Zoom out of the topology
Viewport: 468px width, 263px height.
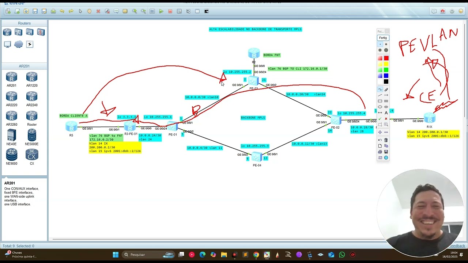pos(143,11)
